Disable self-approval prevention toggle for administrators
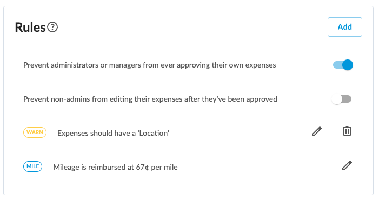Viewport: 379px width, 200px height. pyautogui.click(x=343, y=65)
